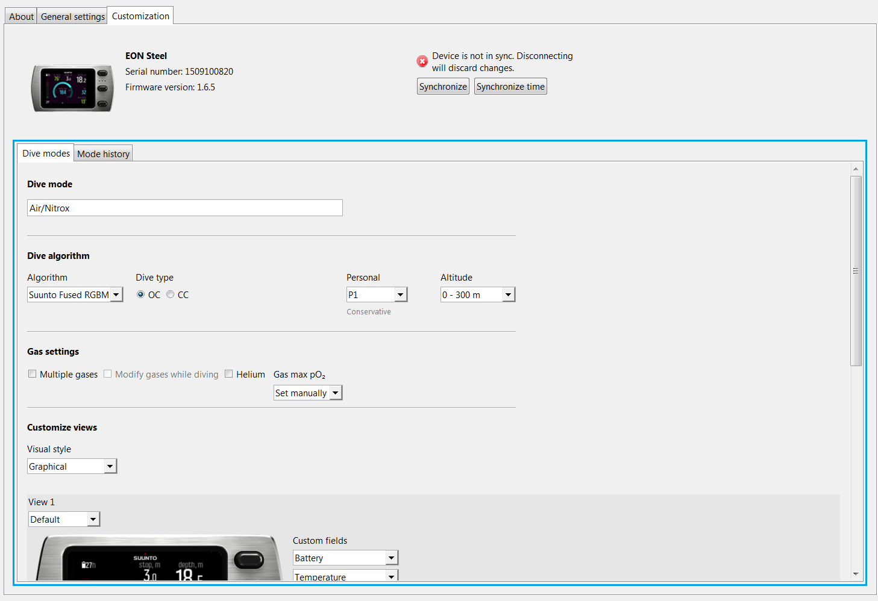Click the Serial number 1509100820 text

coord(179,71)
